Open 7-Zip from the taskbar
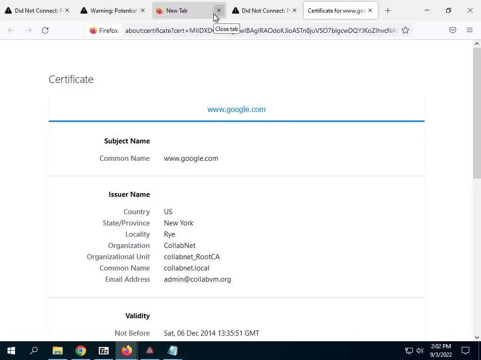Viewport: 481px width, 360px height. 104,351
